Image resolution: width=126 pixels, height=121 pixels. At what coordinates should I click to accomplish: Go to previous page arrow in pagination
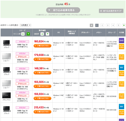(x=91, y=25)
